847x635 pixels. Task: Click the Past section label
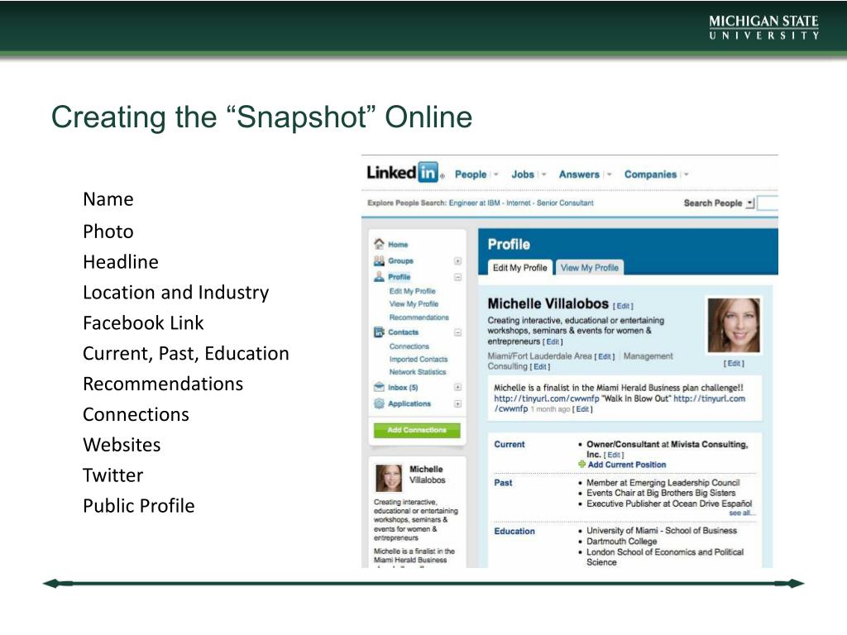click(503, 483)
